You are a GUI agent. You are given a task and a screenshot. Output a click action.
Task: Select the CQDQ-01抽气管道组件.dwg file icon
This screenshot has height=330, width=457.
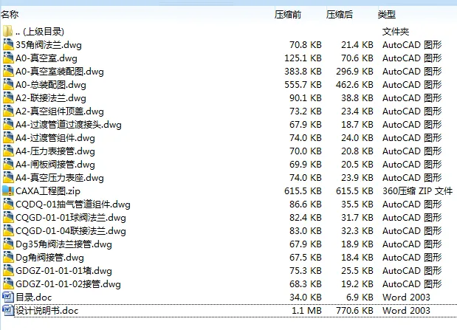point(8,204)
